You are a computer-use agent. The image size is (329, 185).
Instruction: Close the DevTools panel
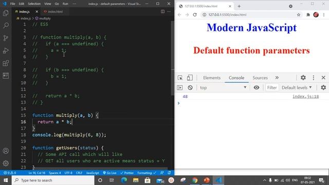coord(323,78)
